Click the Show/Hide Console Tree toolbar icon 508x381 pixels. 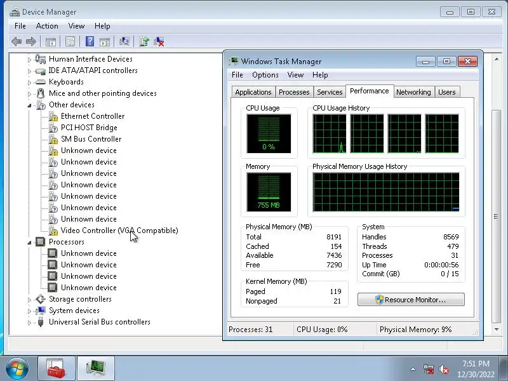51,41
